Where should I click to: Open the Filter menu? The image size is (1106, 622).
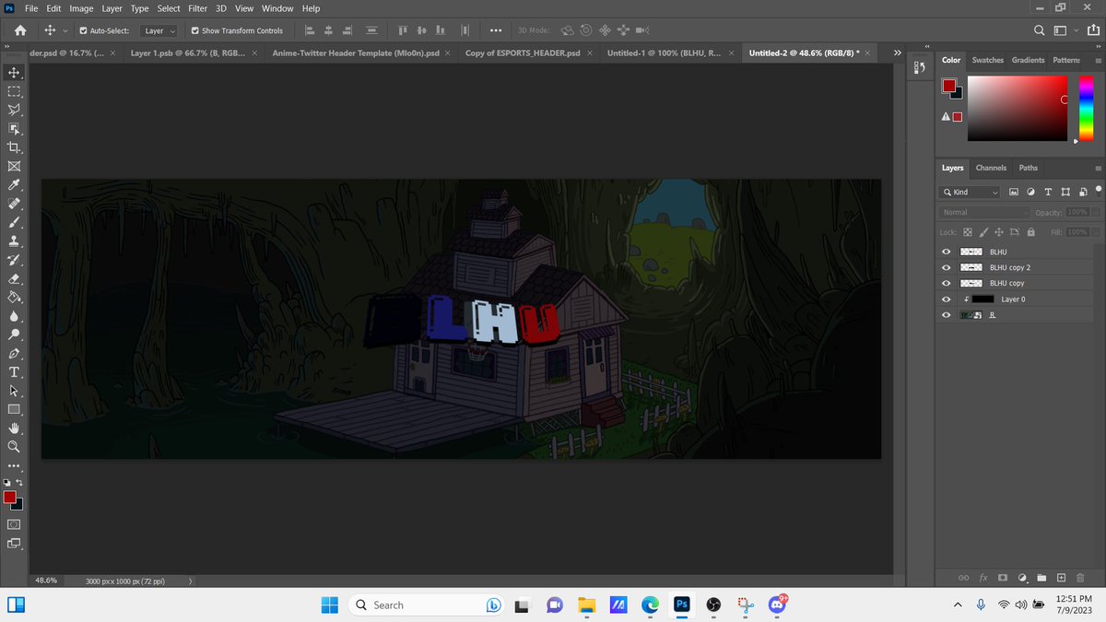[198, 8]
